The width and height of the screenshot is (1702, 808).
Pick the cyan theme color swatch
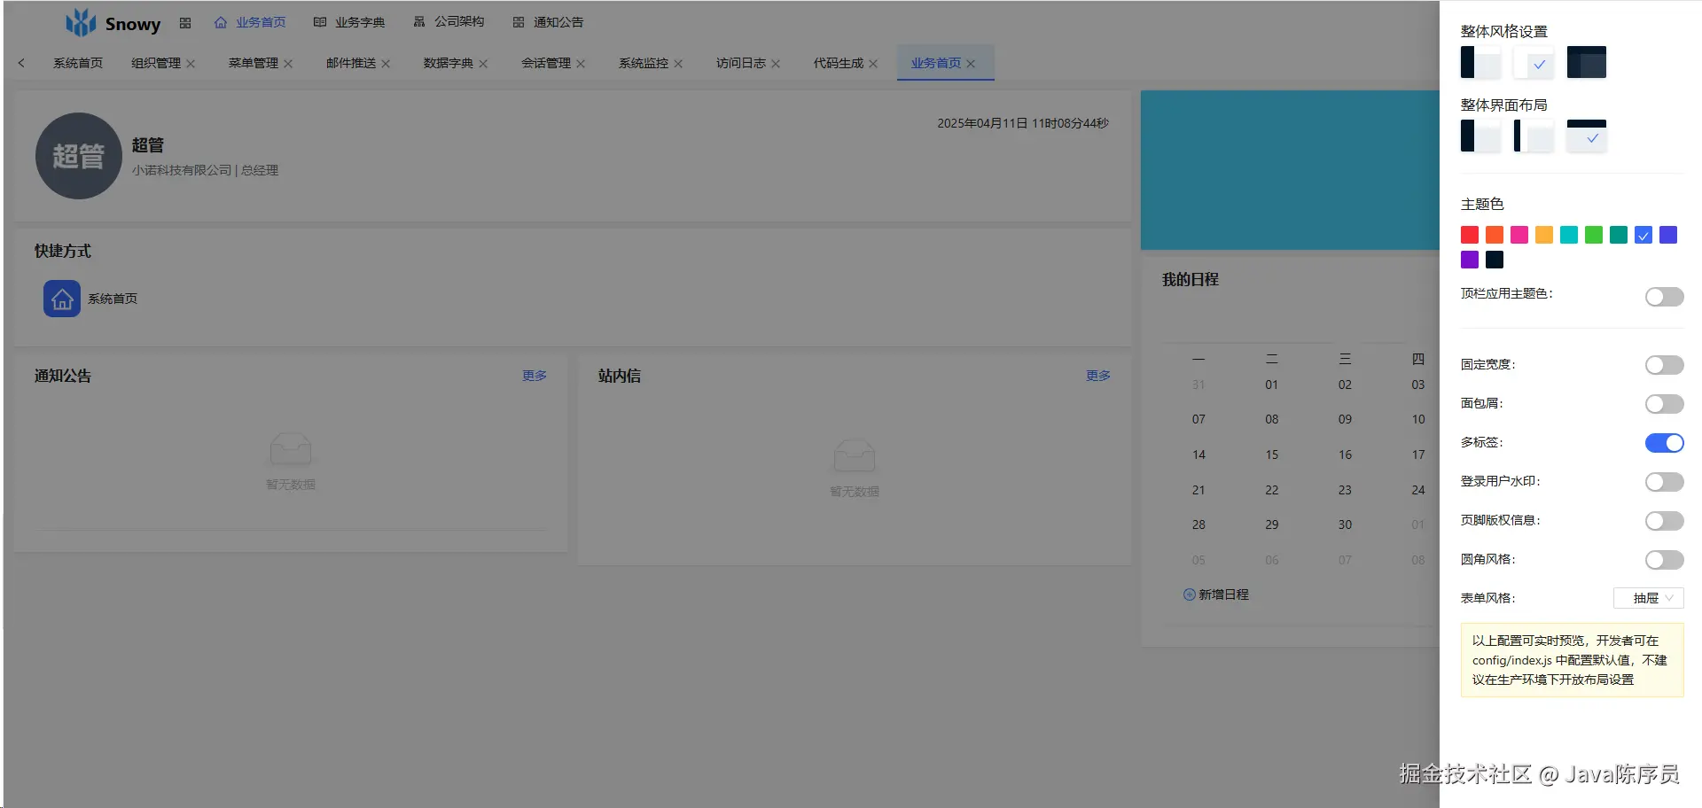coord(1569,235)
